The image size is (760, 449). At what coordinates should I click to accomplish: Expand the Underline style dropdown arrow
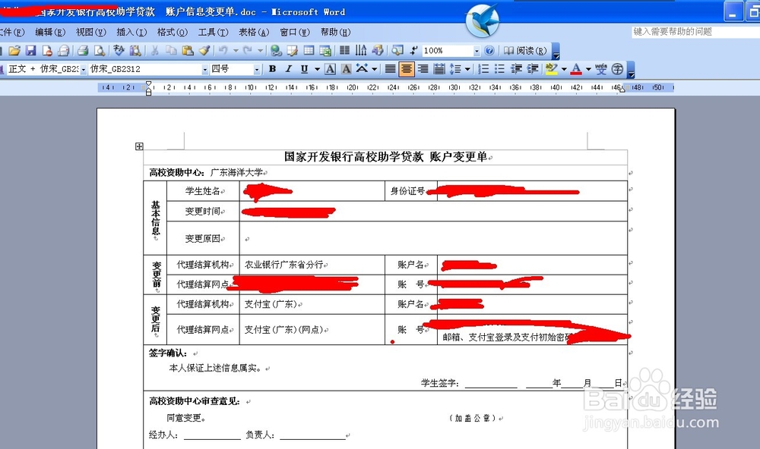(x=317, y=69)
